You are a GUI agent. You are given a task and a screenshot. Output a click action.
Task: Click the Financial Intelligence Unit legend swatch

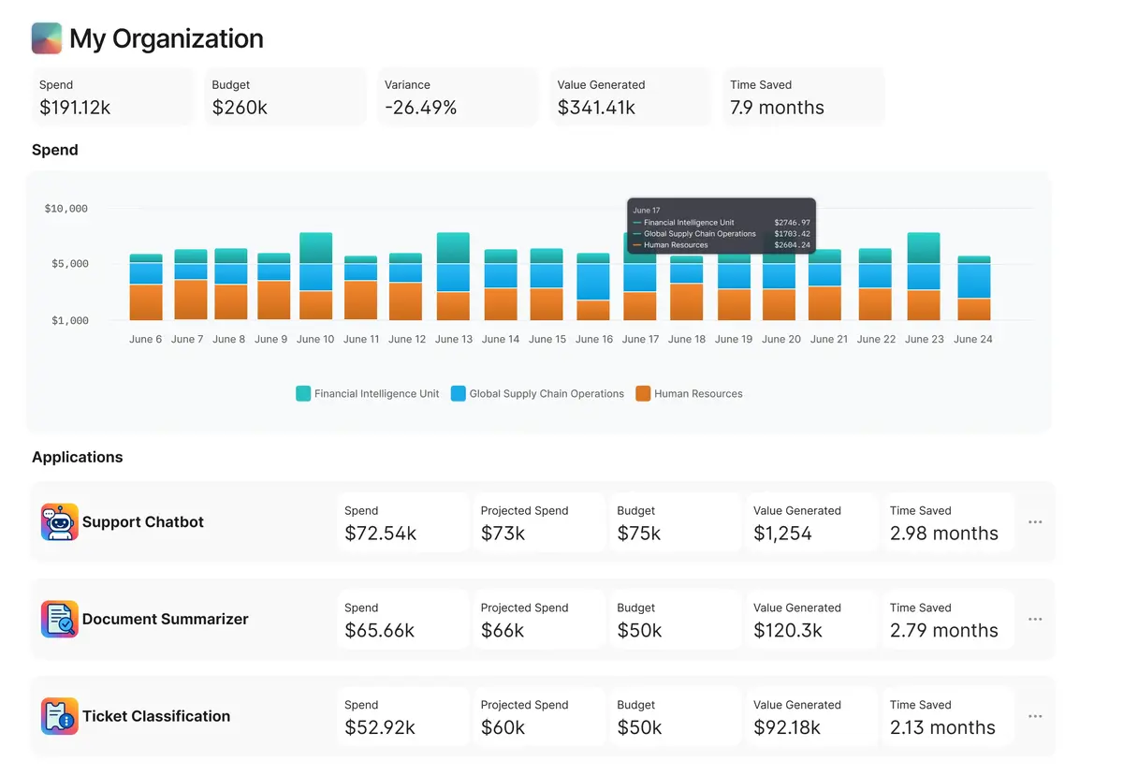pos(301,393)
